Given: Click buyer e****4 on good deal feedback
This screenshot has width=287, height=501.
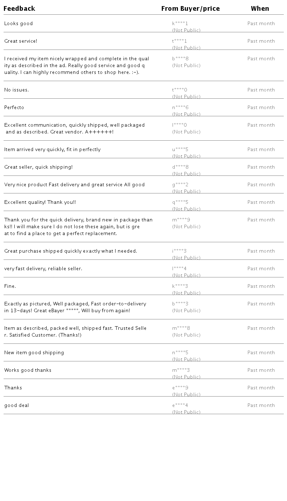Looking at the screenshot, I should coord(180,406).
